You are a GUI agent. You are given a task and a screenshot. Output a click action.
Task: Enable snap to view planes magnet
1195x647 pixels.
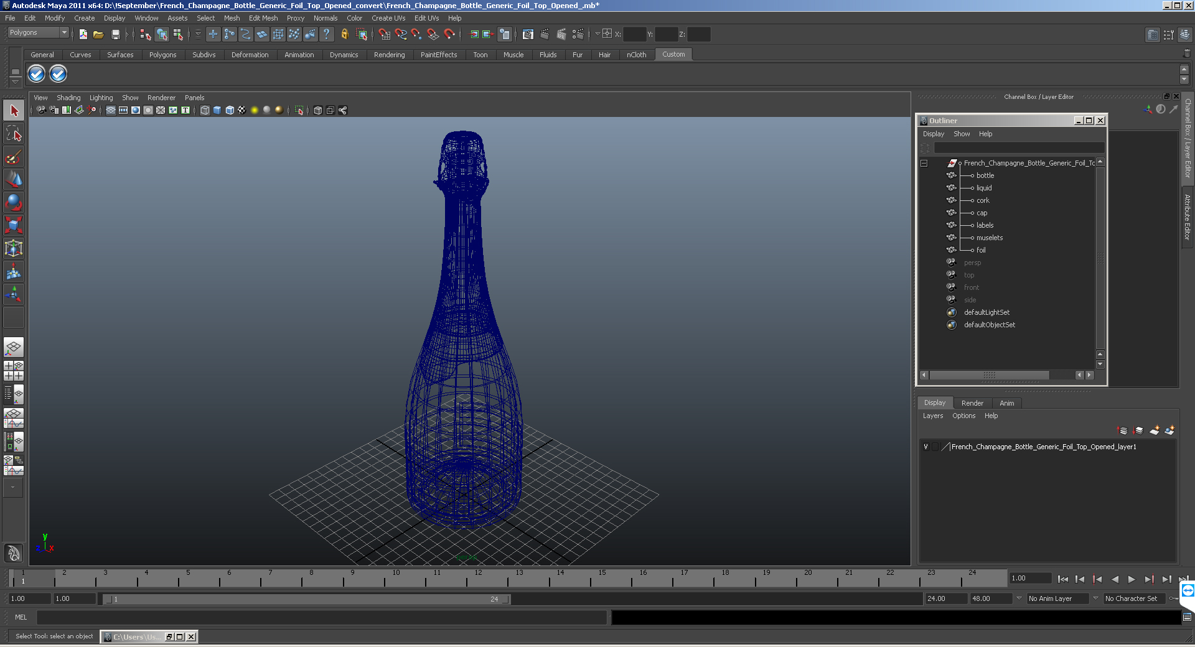(x=433, y=34)
